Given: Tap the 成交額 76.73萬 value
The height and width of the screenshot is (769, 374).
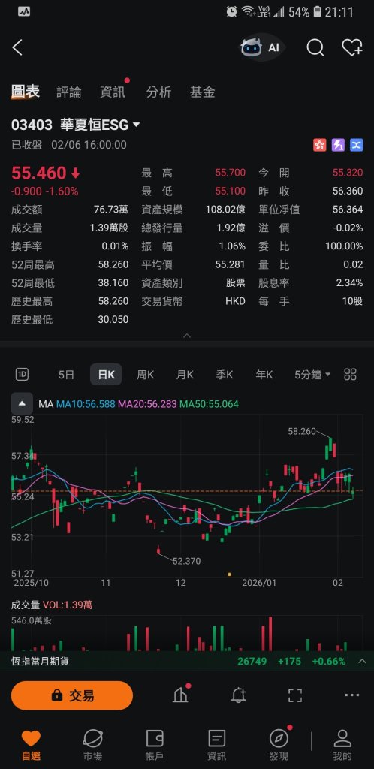Looking at the screenshot, I should click(111, 210).
